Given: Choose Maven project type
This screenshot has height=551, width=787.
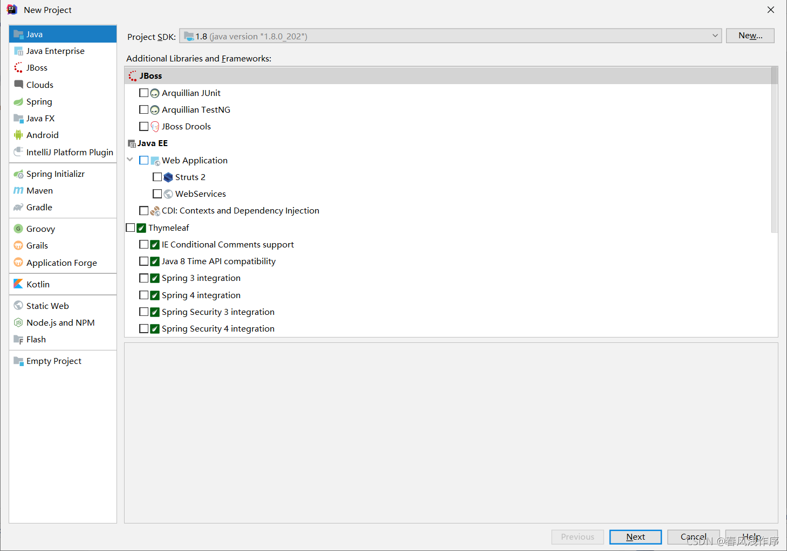Looking at the screenshot, I should (x=63, y=191).
